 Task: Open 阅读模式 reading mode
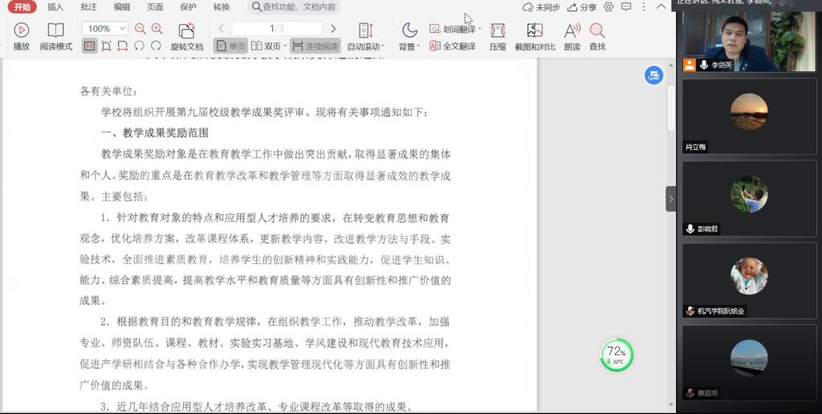click(x=55, y=31)
